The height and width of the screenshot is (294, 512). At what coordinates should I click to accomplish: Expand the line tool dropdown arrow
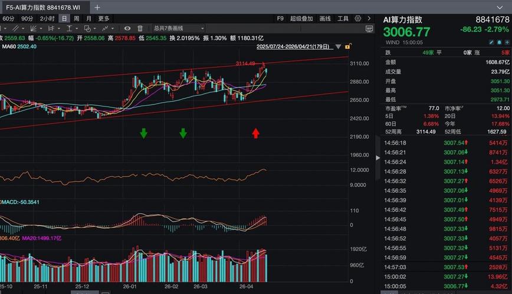point(23,29)
